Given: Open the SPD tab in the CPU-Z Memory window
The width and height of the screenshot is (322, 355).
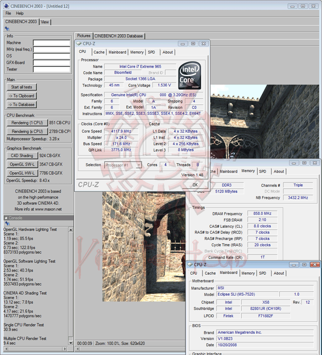Looking at the screenshot, I should click(x=263, y=171).
